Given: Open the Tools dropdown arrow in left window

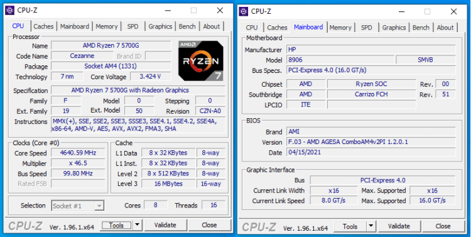Looking at the screenshot, I should [137, 224].
